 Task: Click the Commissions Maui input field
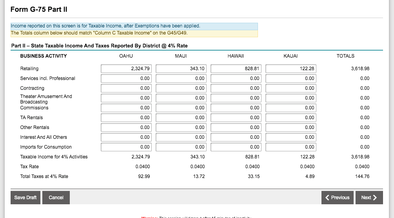(x=181, y=108)
